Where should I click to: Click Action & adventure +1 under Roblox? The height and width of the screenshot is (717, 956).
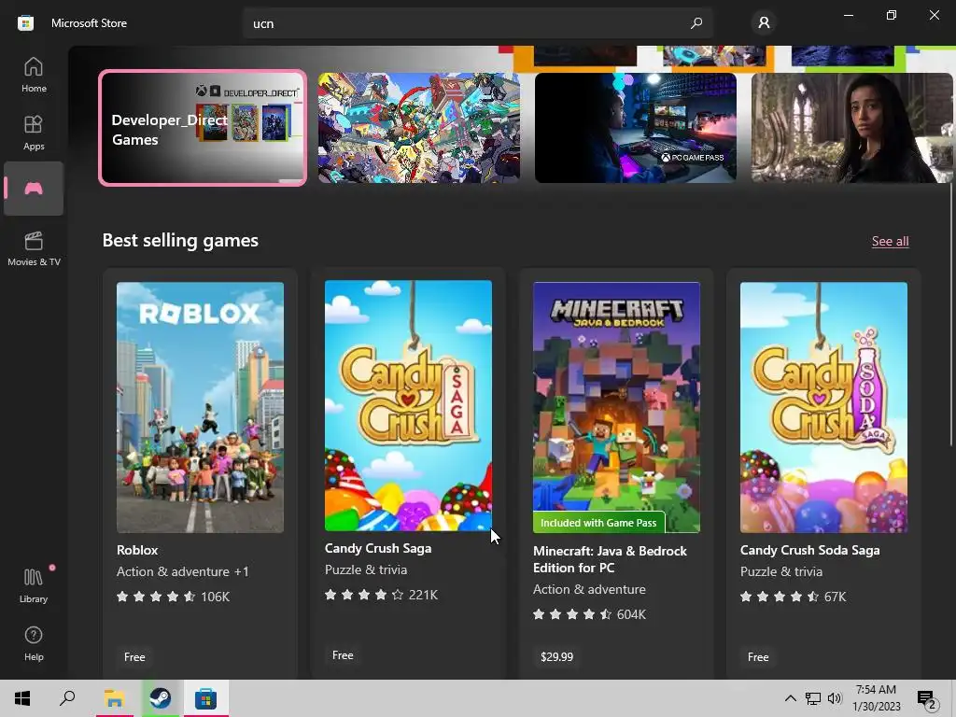pyautogui.click(x=183, y=571)
